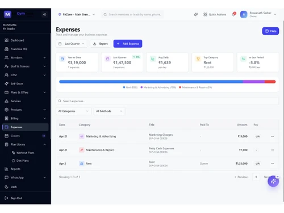Open floating AI assistant button
Screen dimensions: 284x213
click(x=273, y=181)
